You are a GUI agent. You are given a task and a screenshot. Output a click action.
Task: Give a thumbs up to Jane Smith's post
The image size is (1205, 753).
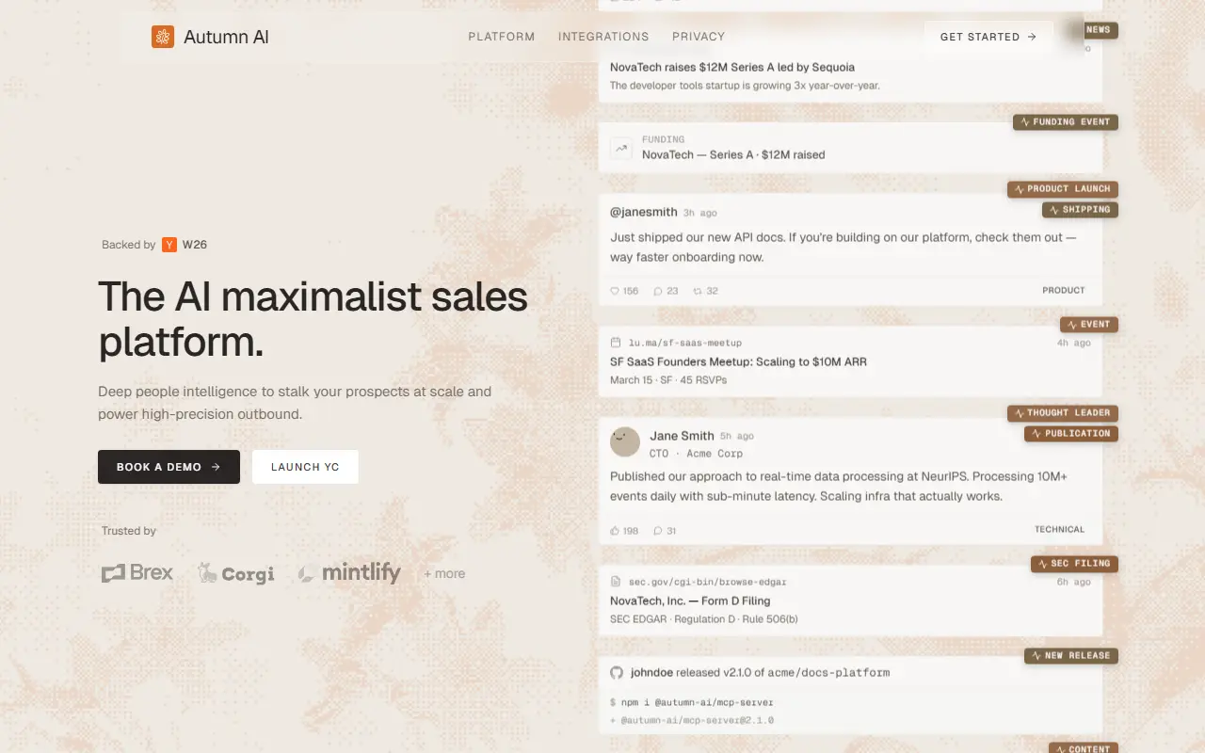615,531
